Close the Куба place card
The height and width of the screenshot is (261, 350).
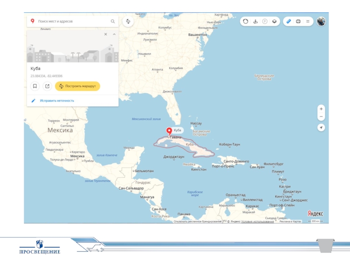coord(105,34)
